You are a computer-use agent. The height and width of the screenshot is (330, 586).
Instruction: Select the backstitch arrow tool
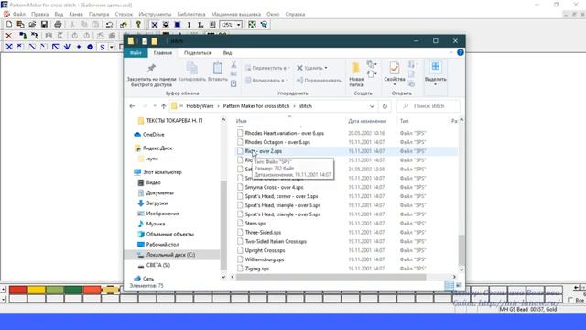(55, 47)
